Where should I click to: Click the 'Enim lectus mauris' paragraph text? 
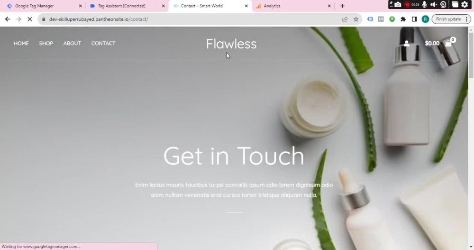(234, 190)
